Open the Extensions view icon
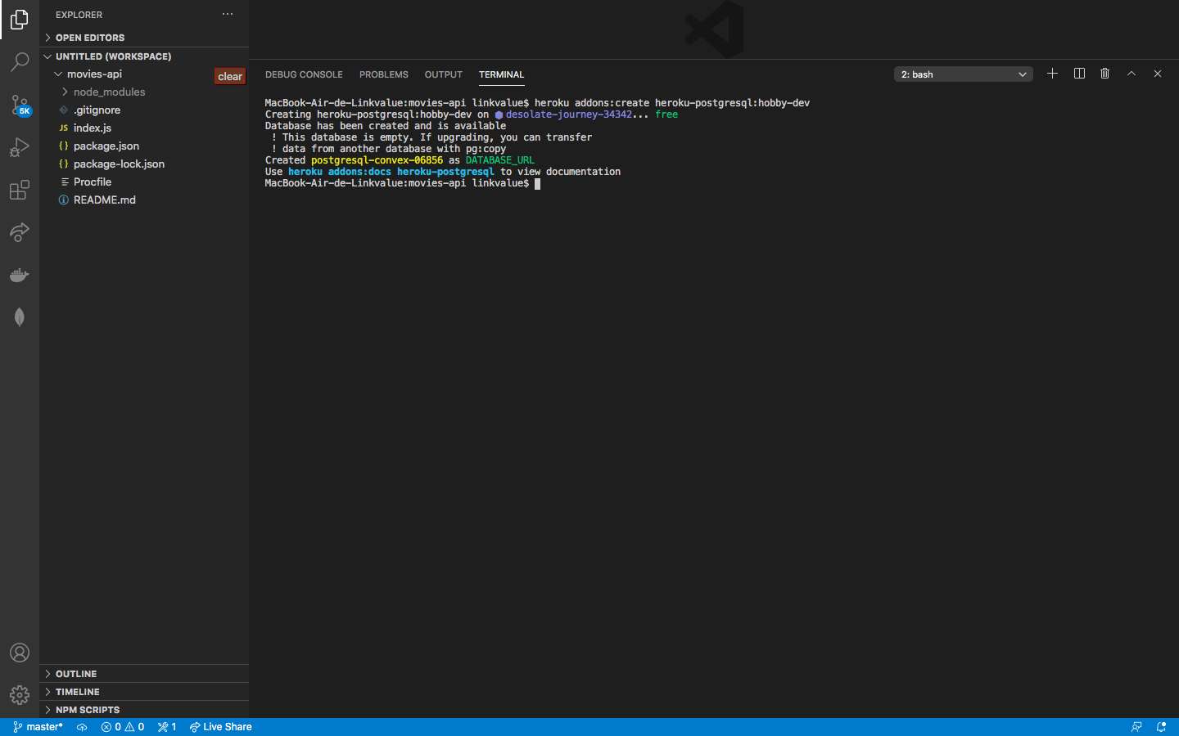This screenshot has width=1179, height=736. [x=20, y=190]
